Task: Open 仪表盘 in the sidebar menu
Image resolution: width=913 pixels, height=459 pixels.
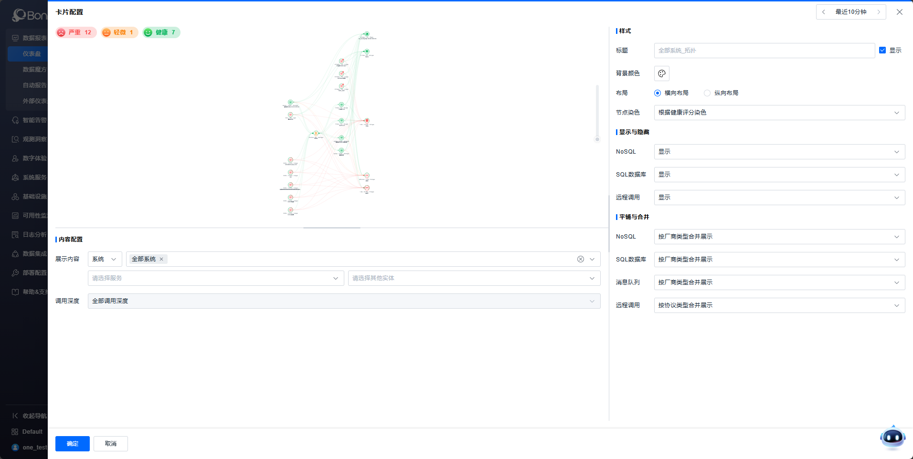Action: click(32, 54)
